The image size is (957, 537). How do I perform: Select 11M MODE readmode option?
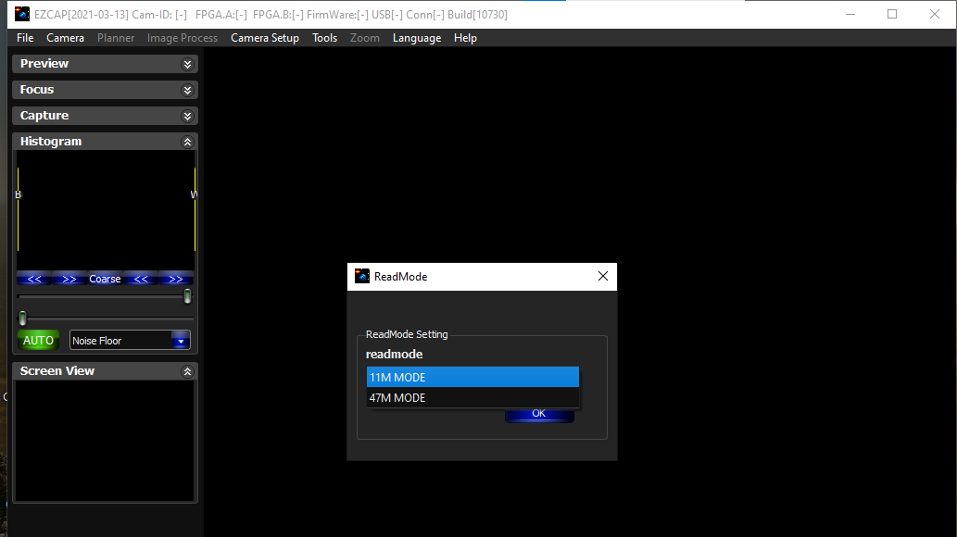(472, 377)
